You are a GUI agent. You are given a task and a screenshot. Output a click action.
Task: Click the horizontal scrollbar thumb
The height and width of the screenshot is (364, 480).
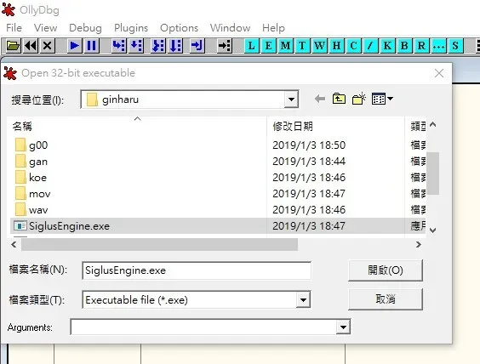159,245
